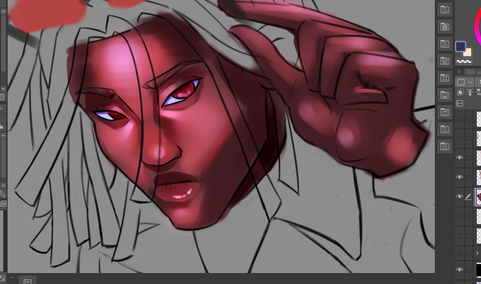The height and width of the screenshot is (284, 481).
Task: Show the layer with the blue stroke thumbnail
Action: (460, 138)
